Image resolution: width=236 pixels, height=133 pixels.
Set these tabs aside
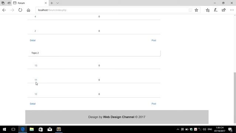9,3
